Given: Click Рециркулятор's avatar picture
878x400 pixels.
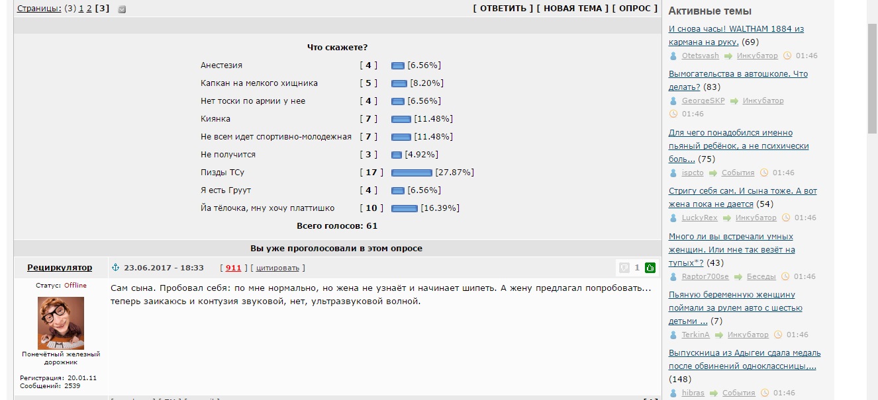Looking at the screenshot, I should tap(61, 323).
